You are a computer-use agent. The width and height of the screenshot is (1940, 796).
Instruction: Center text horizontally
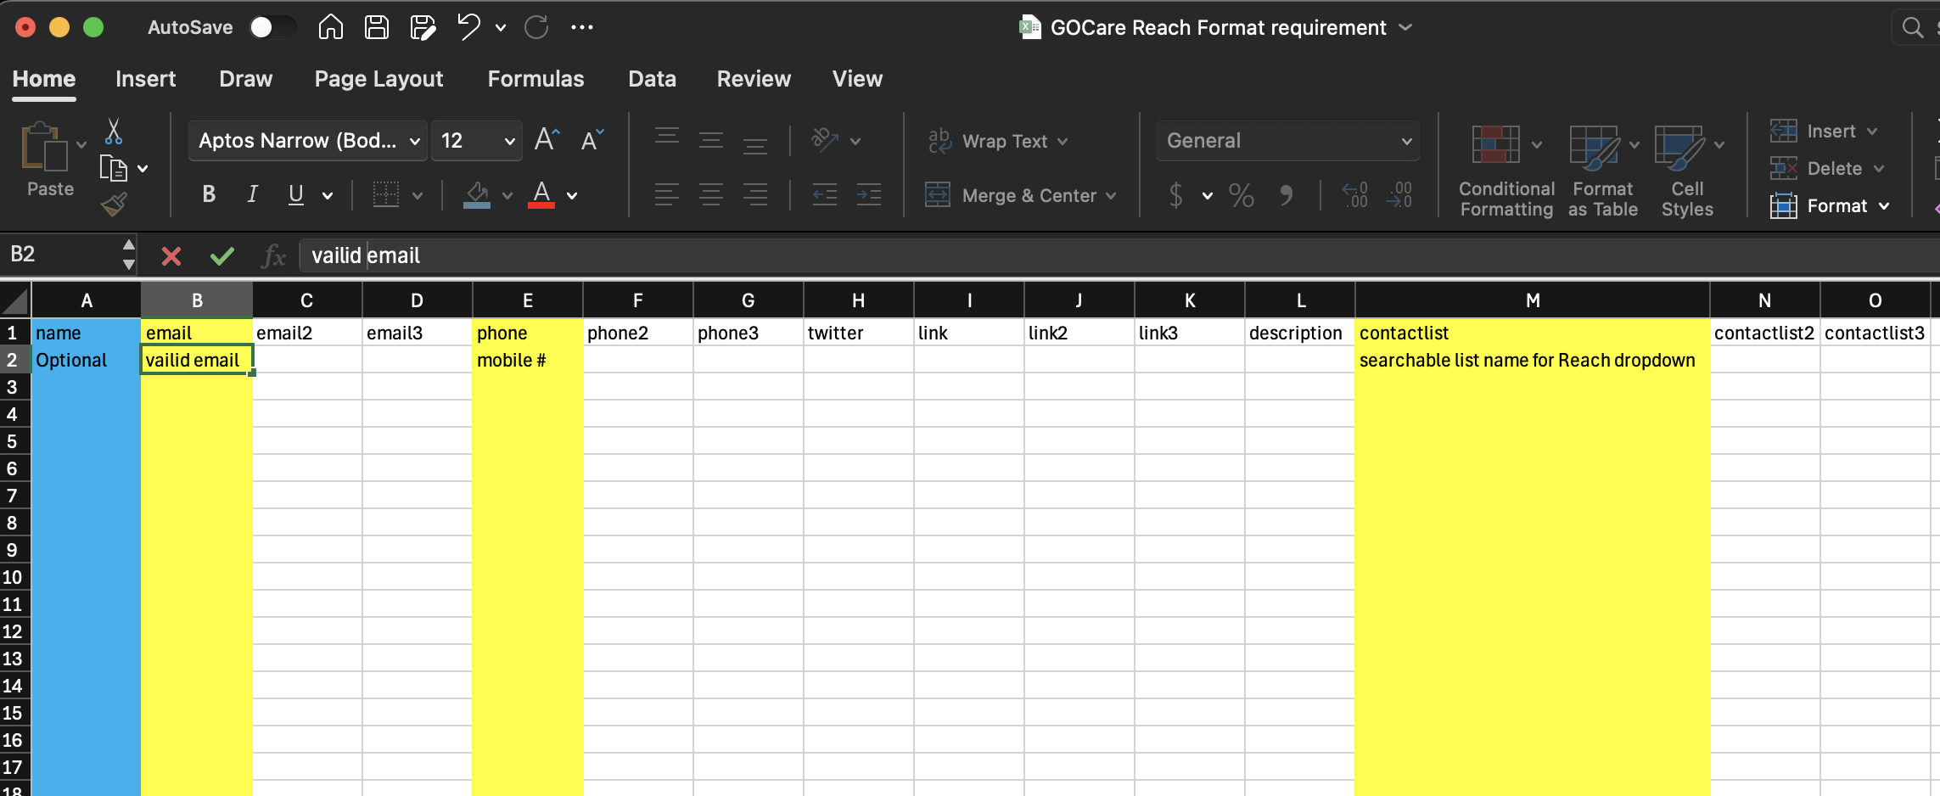pyautogui.click(x=711, y=195)
